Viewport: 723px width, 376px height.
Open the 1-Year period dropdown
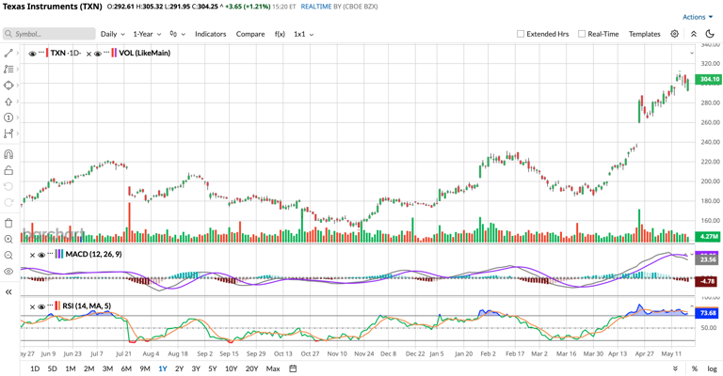click(147, 34)
